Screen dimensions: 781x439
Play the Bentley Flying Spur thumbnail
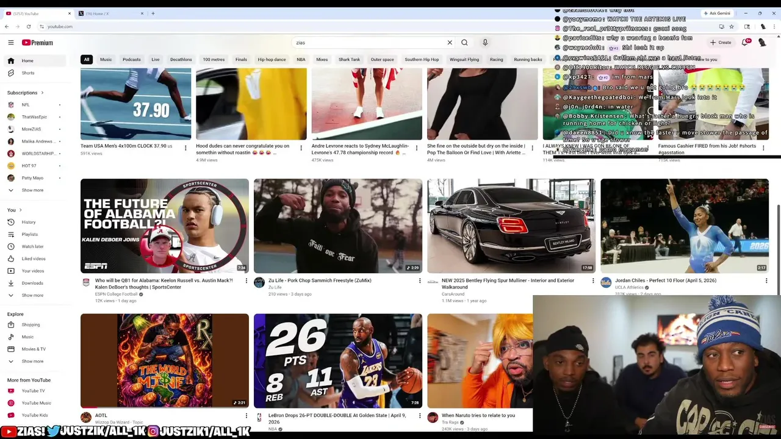click(511, 226)
